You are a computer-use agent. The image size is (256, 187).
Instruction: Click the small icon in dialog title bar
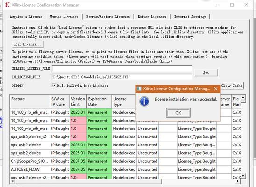(139, 89)
